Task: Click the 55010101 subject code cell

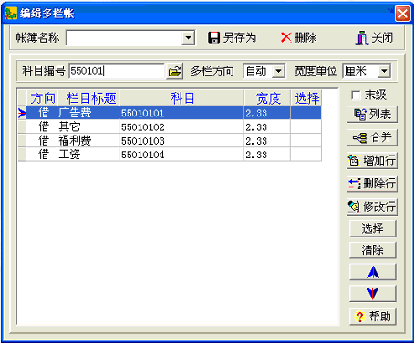Action: [x=181, y=113]
